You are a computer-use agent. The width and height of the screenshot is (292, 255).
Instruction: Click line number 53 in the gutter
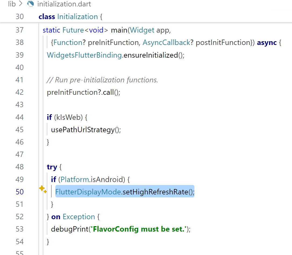point(20,229)
